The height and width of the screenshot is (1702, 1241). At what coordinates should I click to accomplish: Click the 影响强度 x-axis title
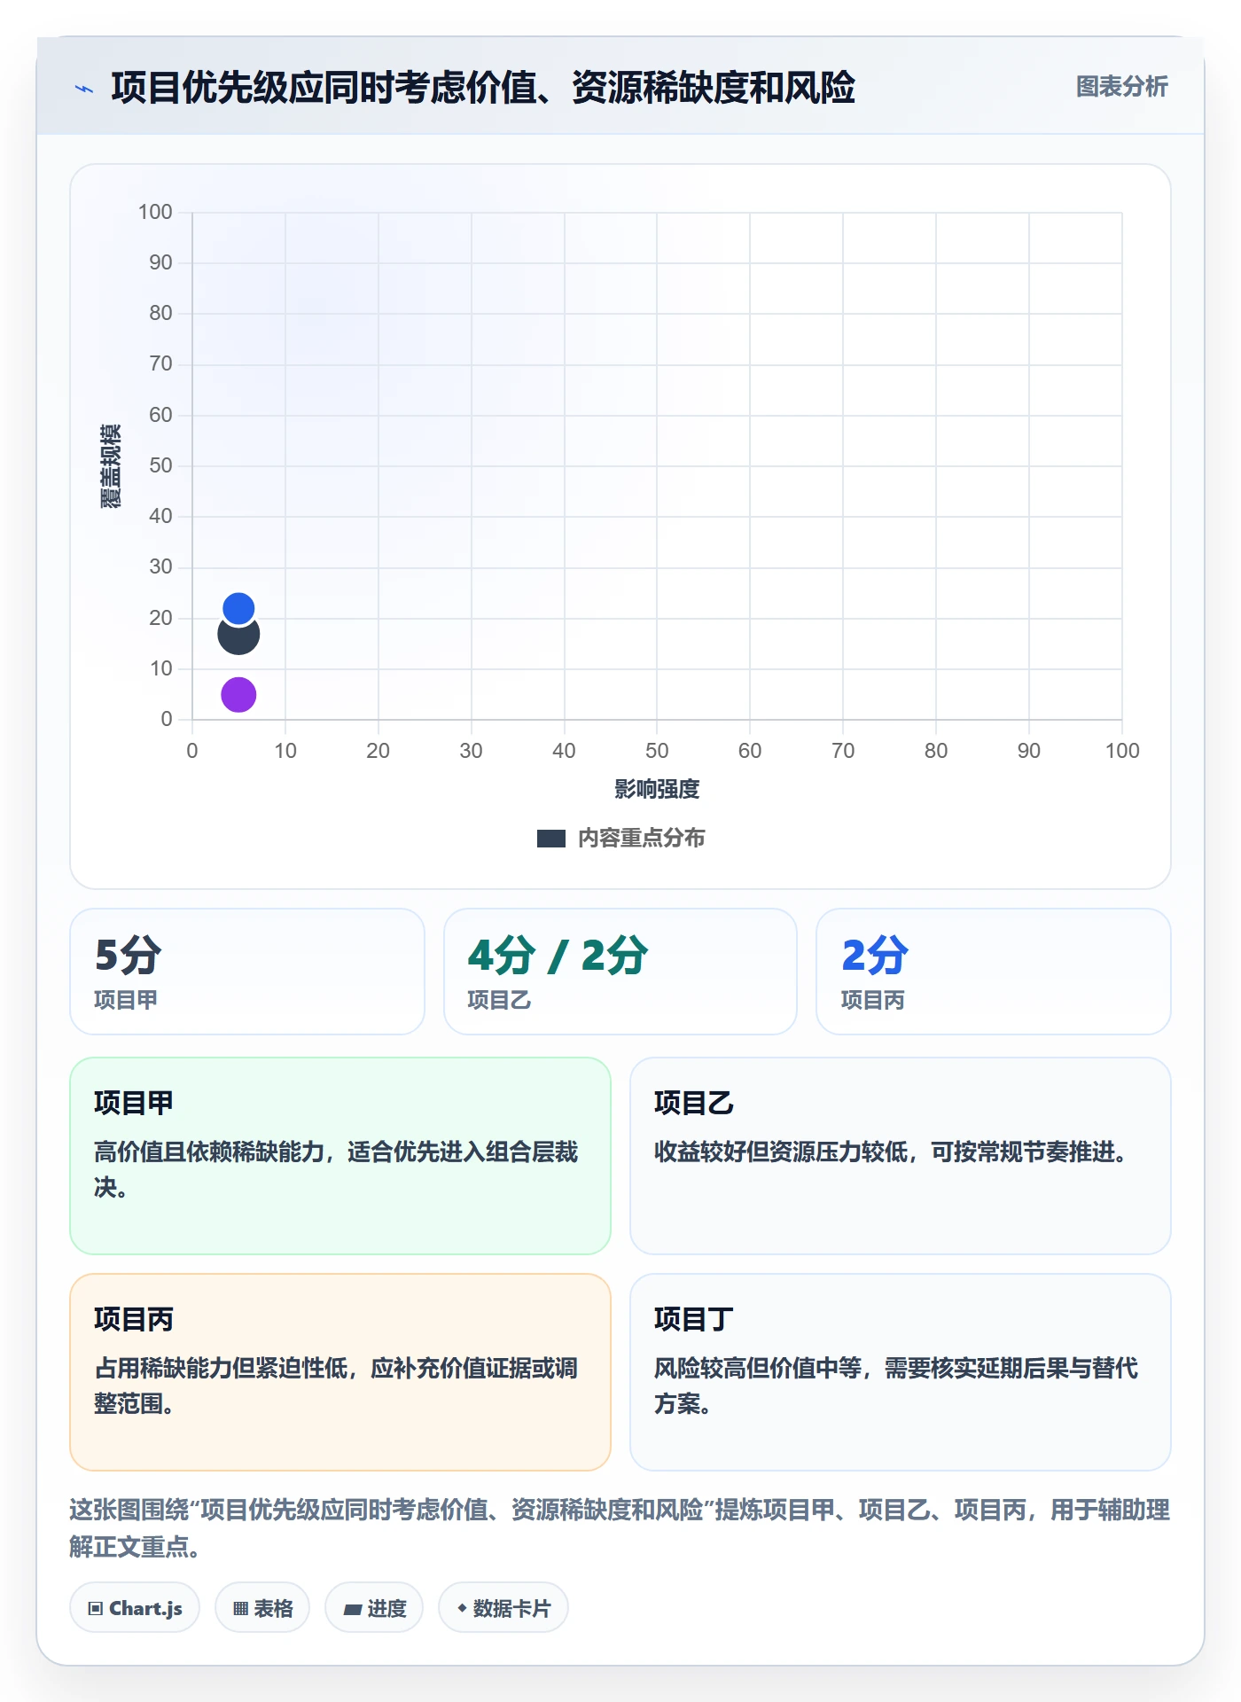[657, 789]
